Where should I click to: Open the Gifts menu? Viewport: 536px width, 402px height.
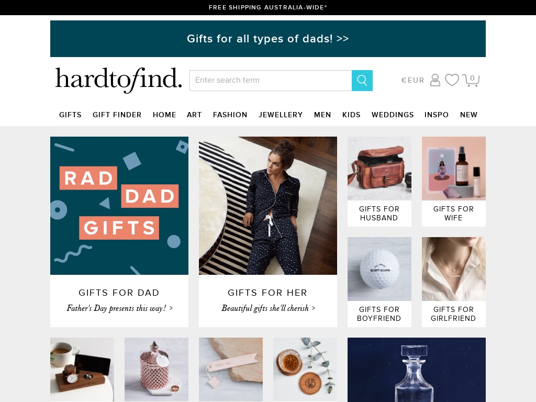[70, 115]
